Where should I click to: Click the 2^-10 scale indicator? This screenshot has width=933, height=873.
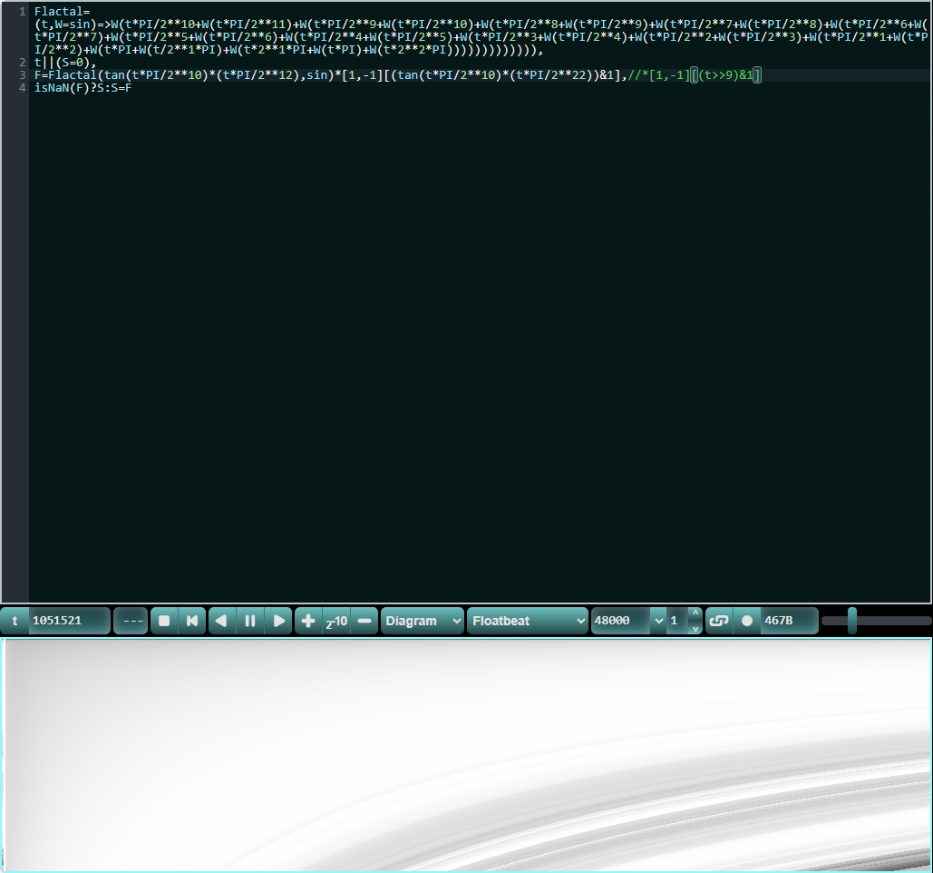(x=336, y=621)
